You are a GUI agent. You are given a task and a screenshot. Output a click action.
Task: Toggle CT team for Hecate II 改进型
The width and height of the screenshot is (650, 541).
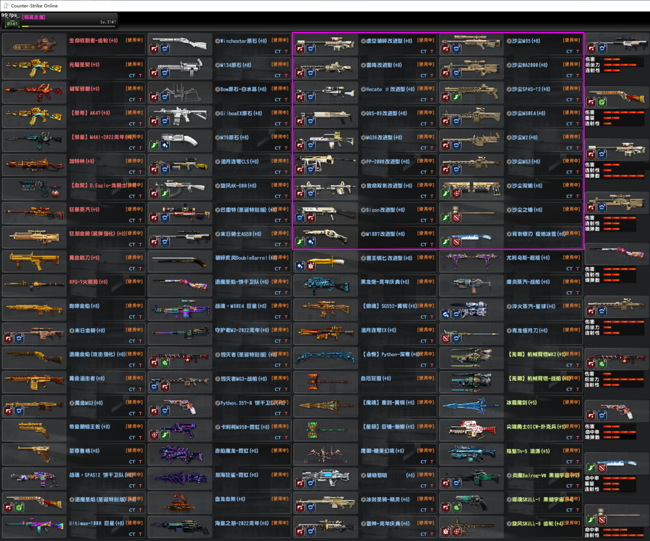(423, 100)
